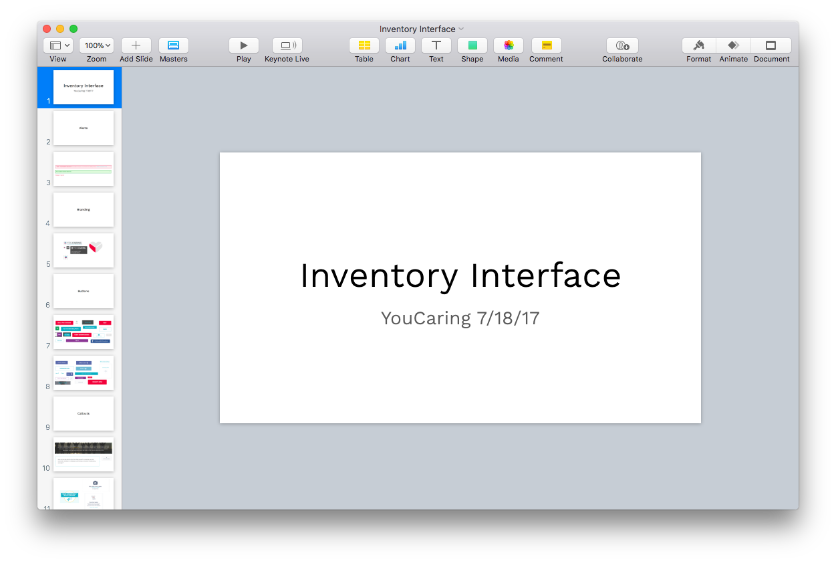This screenshot has height=563, width=836.
Task: Start the slideshow with Play
Action: 244,45
